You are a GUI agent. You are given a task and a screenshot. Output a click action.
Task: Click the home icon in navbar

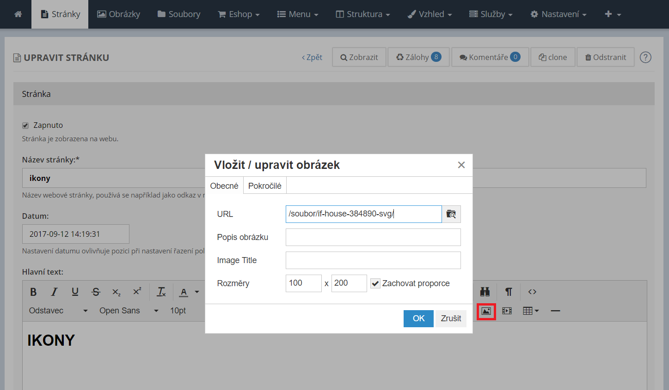point(18,14)
